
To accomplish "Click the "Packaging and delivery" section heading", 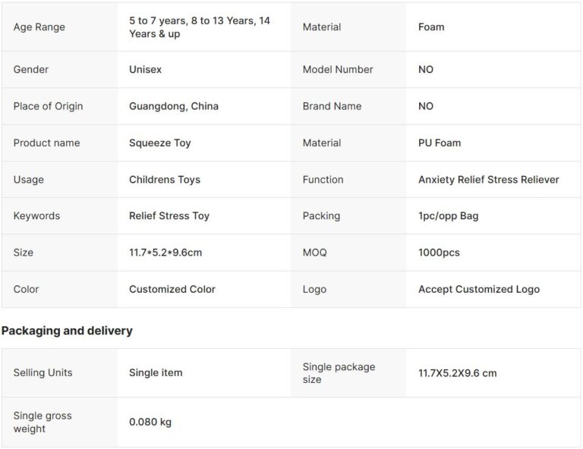I will [x=67, y=331].
